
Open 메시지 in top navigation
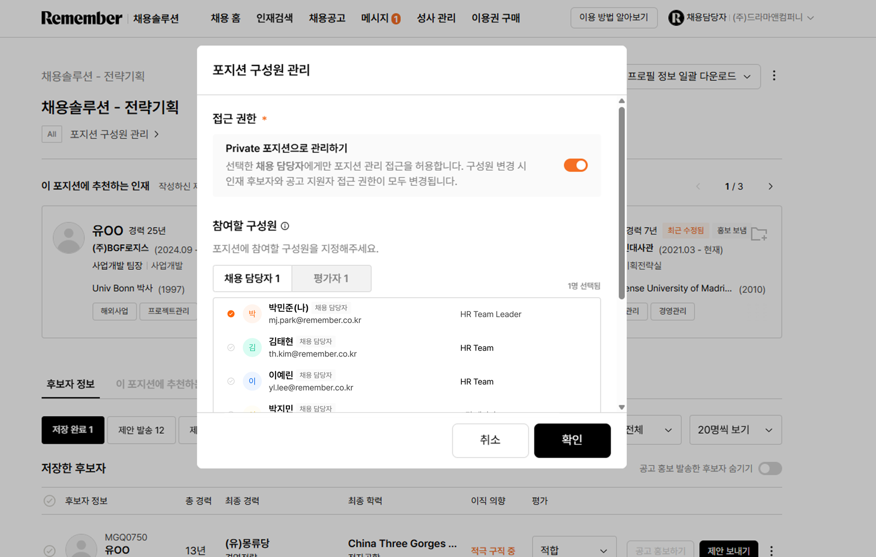[380, 18]
